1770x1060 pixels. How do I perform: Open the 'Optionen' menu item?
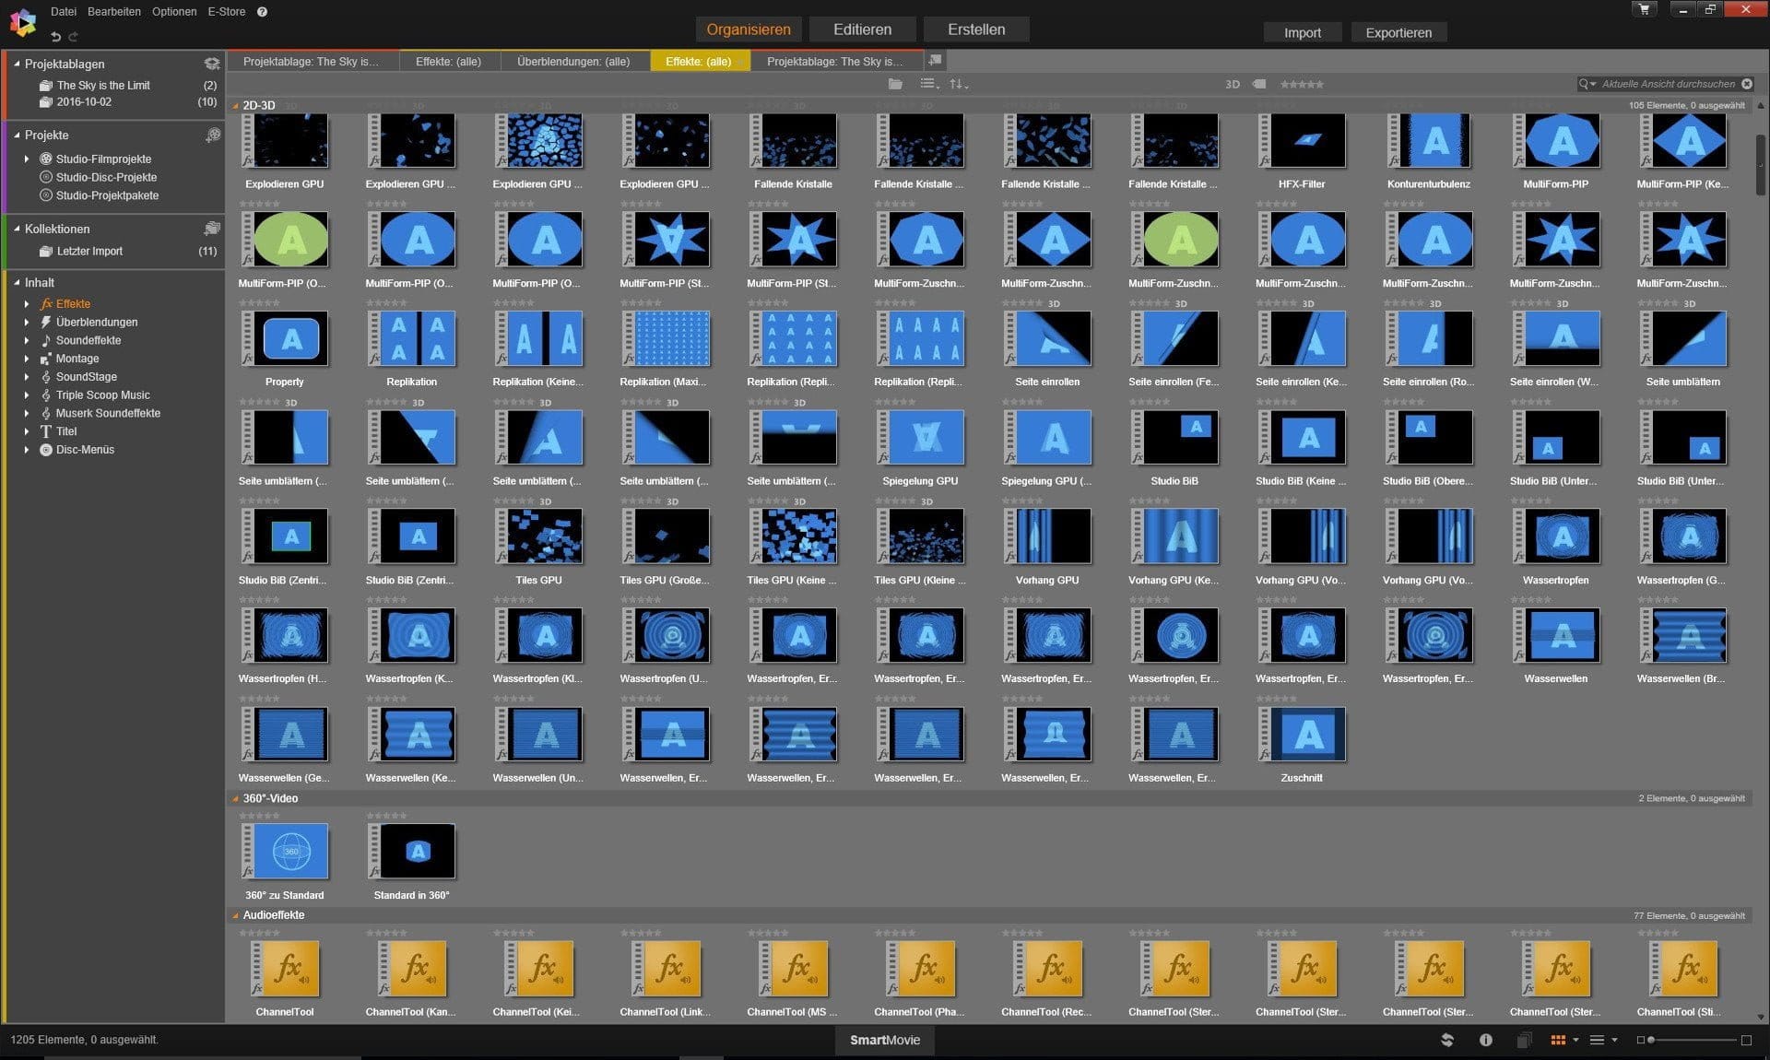point(172,11)
